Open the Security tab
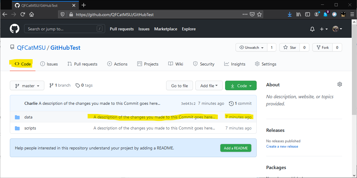Image resolution: width=357 pixels, height=178 pixels. point(204,64)
